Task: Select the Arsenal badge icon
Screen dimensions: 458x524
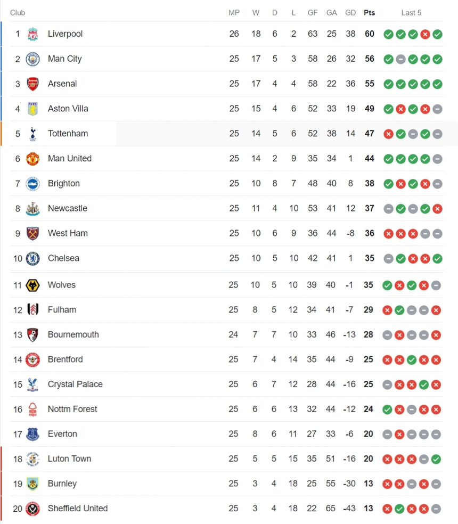Action: (33, 84)
